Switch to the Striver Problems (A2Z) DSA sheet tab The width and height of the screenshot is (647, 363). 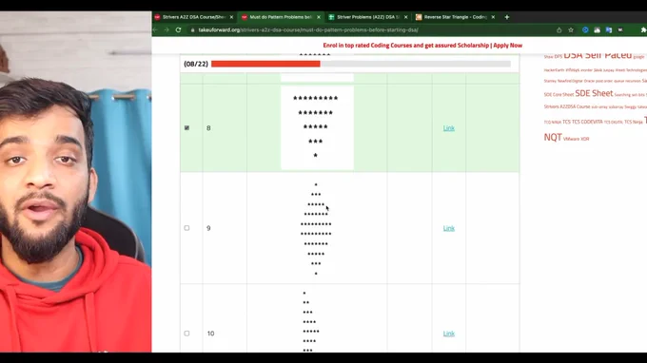pos(368,17)
